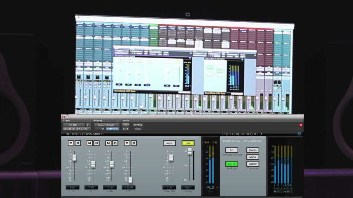353x198 pixels.
Task: Open the Preset menu circle button
Action: 118,120
